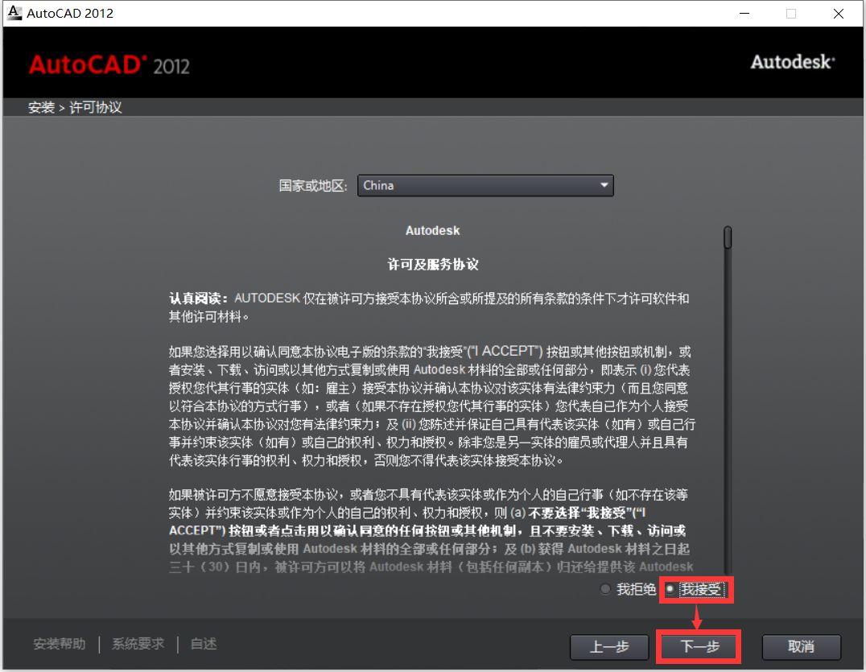This screenshot has width=866, height=672.
Task: Click the AutoCAD 2012 logo
Action: coord(109,65)
